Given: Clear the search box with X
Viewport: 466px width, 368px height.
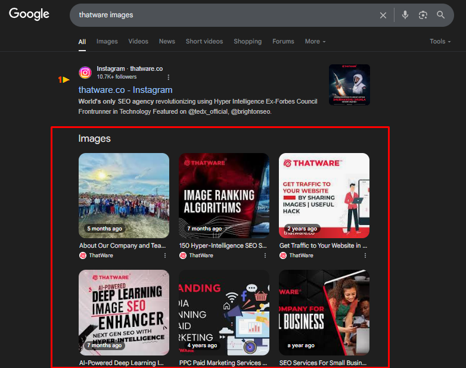Looking at the screenshot, I should click(x=383, y=15).
